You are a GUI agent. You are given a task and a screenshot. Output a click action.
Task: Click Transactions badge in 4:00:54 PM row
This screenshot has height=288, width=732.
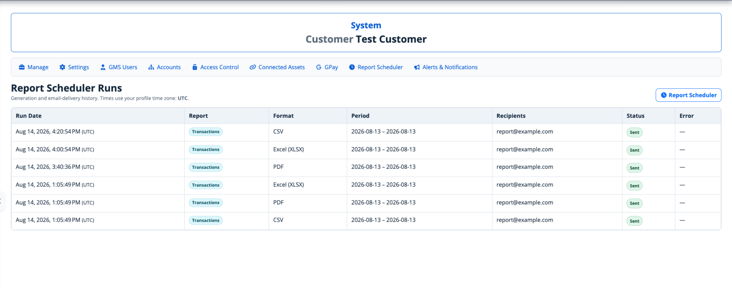pyautogui.click(x=206, y=150)
